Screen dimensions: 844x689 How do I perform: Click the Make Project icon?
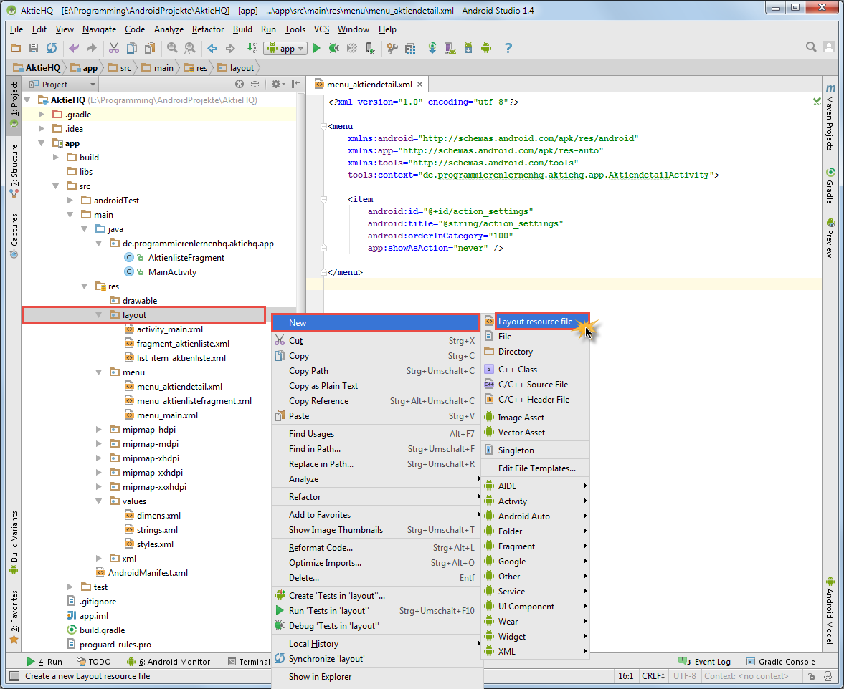coord(252,49)
